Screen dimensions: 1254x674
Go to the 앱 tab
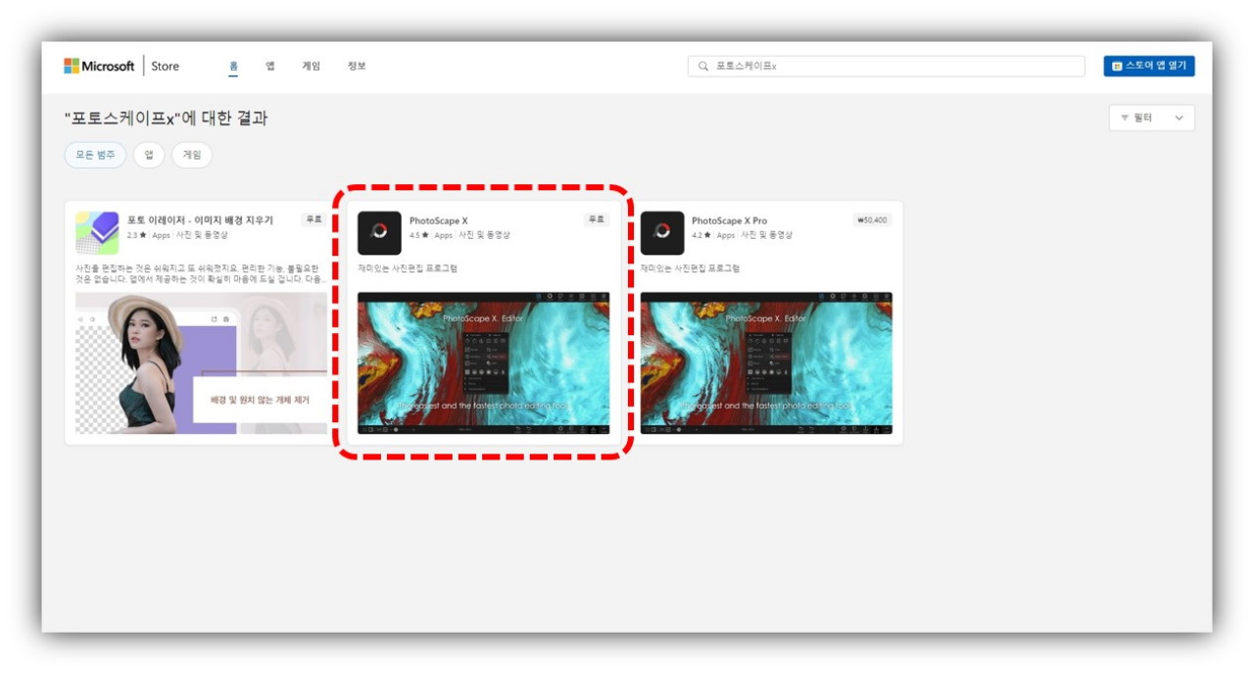[270, 66]
